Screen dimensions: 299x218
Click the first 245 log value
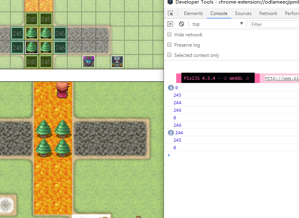tap(177, 95)
